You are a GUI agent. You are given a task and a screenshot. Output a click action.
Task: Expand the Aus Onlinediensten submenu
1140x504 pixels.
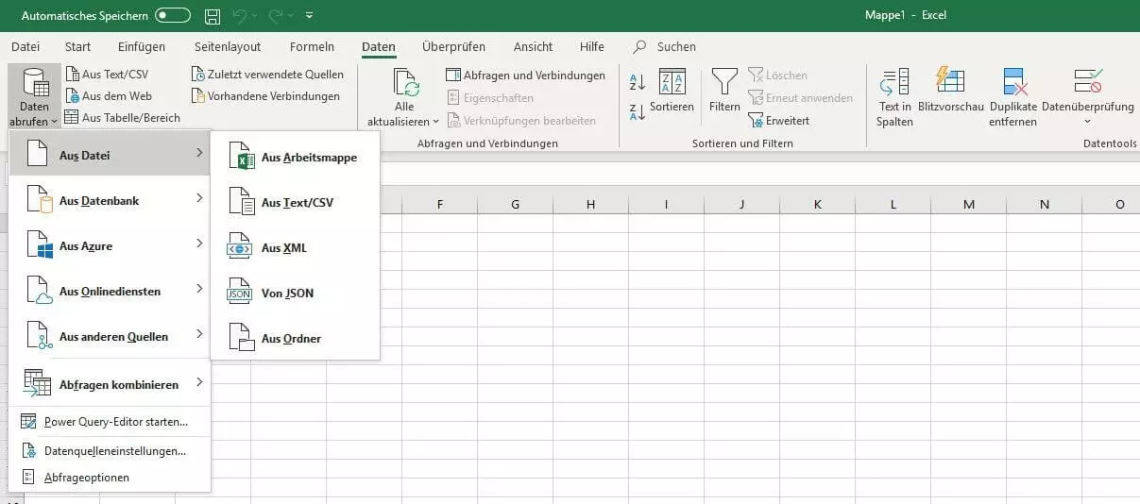click(110, 291)
